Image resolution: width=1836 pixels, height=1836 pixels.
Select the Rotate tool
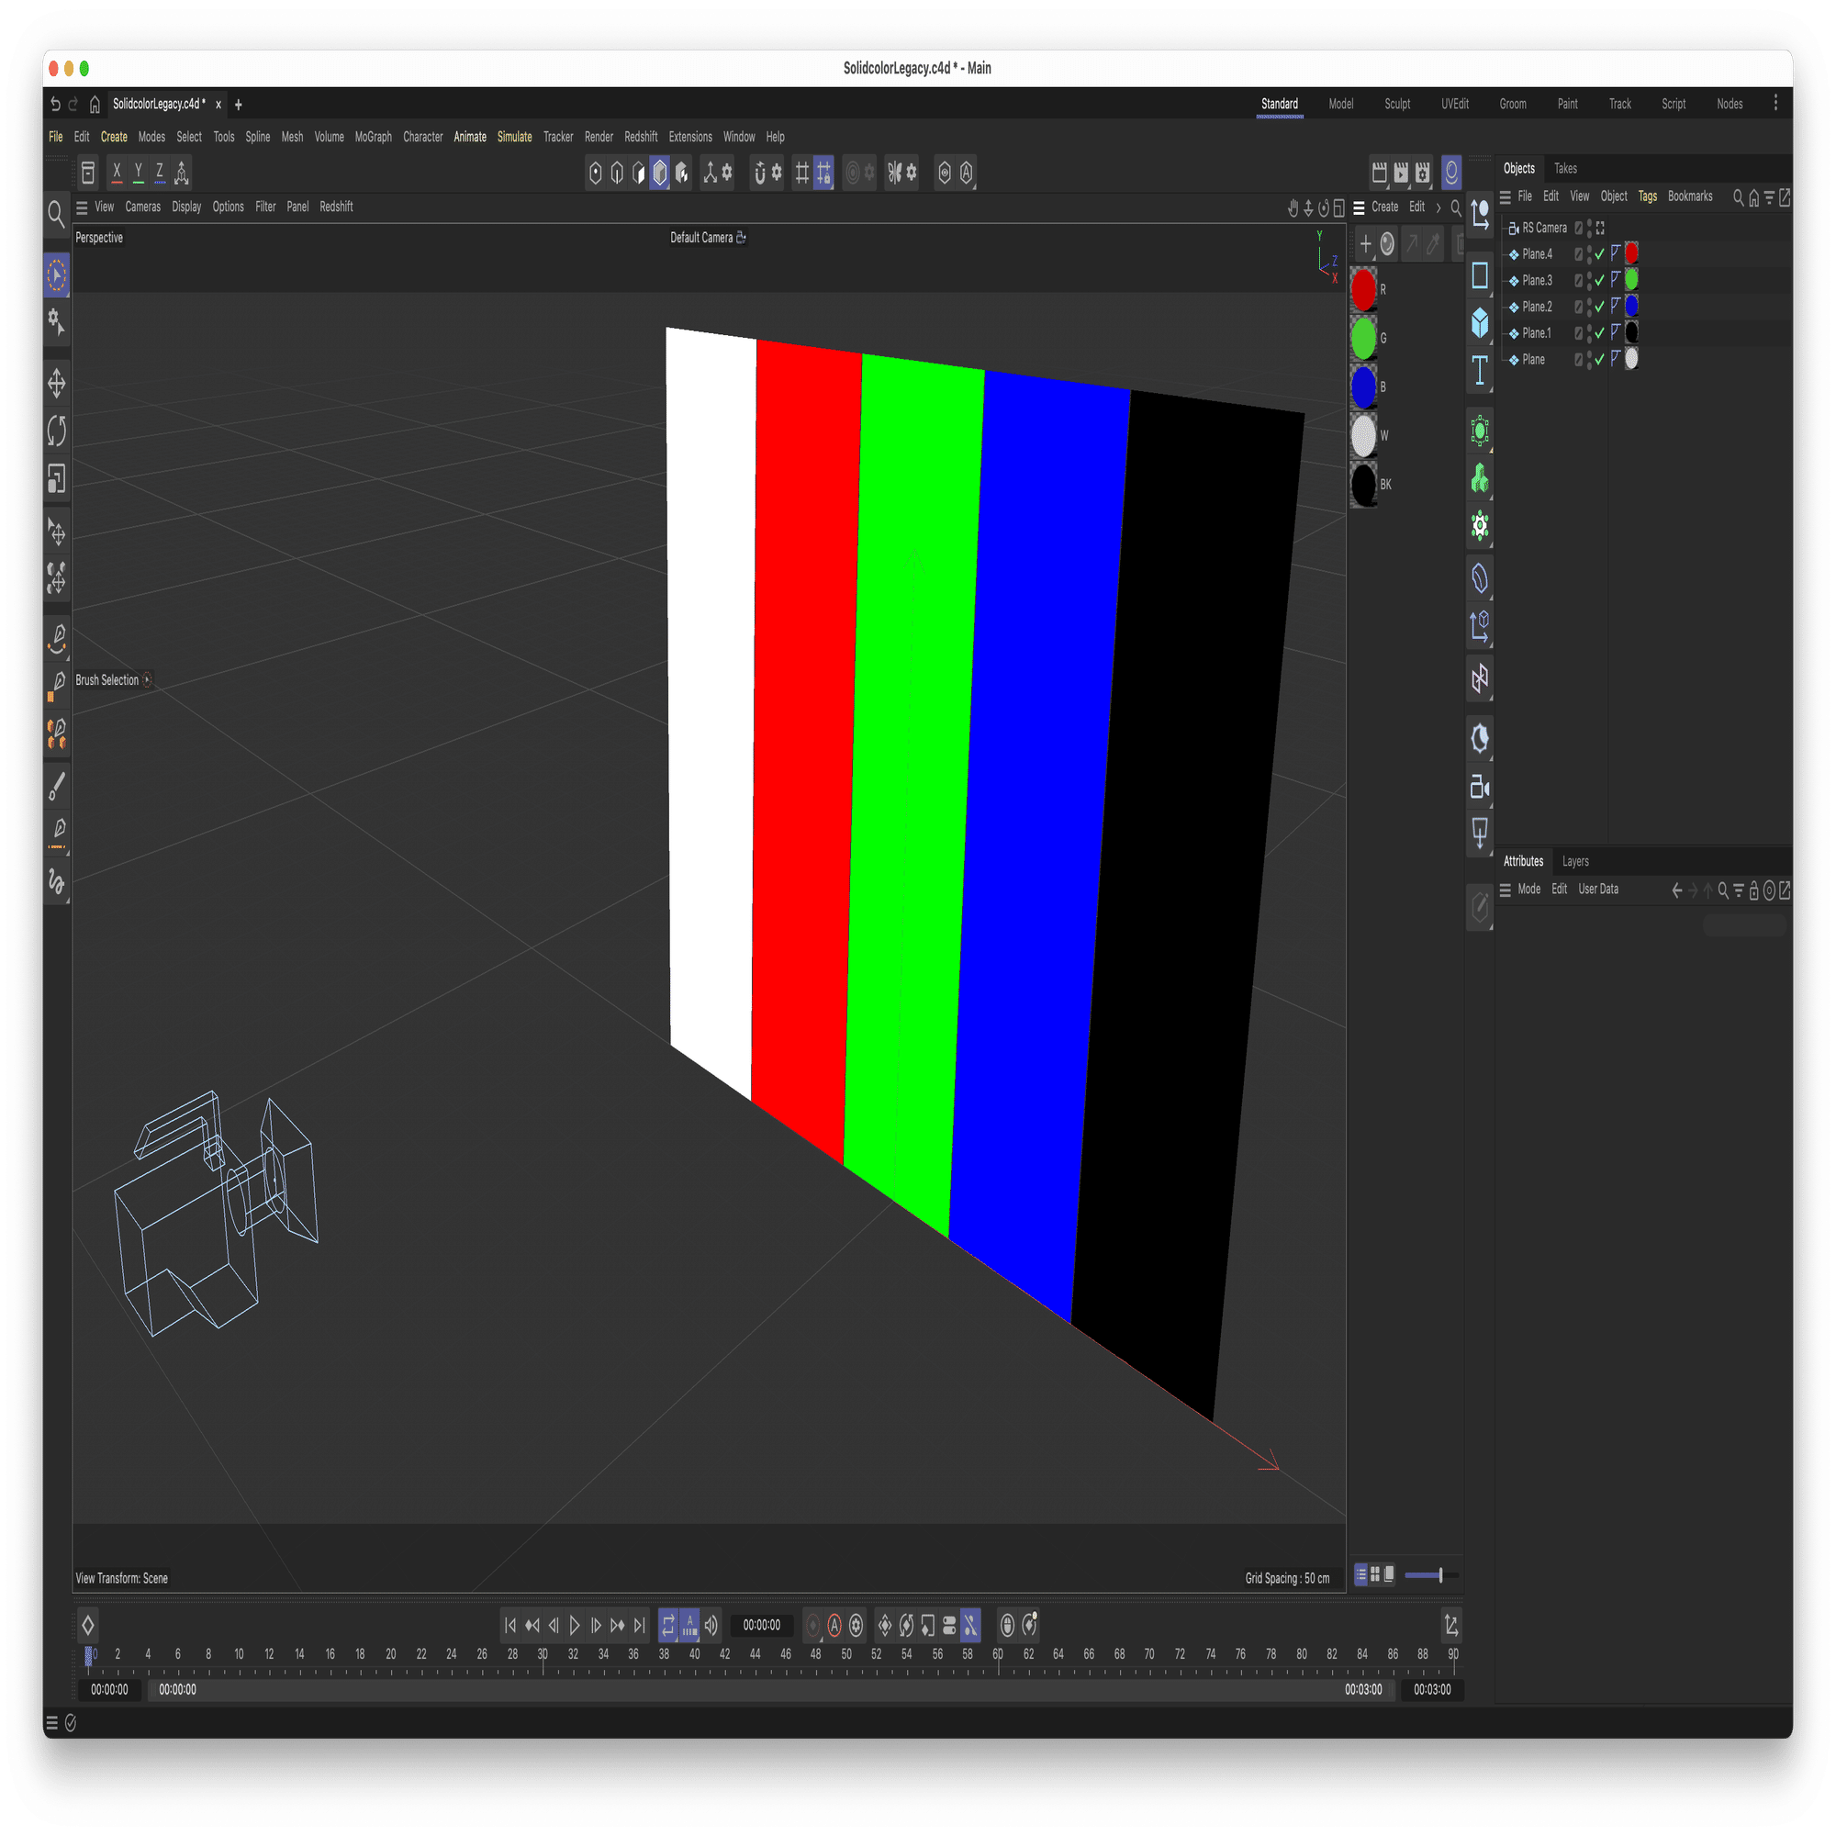point(55,431)
